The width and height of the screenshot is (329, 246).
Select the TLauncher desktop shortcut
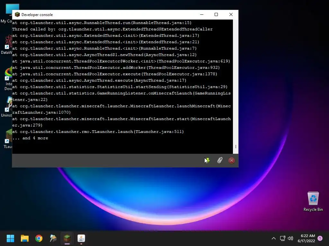(x=8, y=138)
